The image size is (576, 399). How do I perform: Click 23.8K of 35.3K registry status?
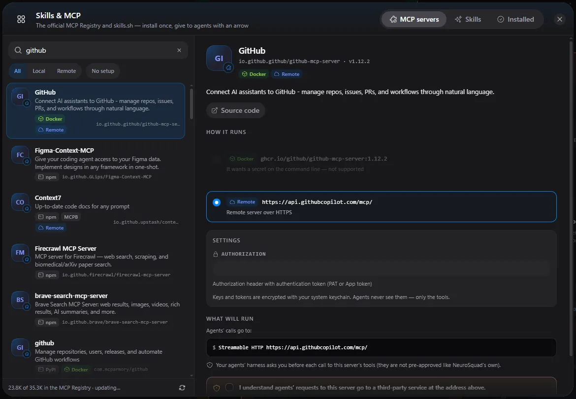point(64,388)
